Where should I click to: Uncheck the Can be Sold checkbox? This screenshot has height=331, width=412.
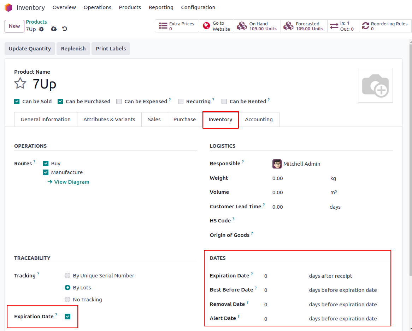17,102
